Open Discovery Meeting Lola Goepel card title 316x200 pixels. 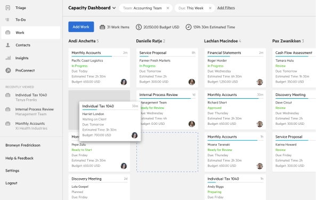point(86,179)
